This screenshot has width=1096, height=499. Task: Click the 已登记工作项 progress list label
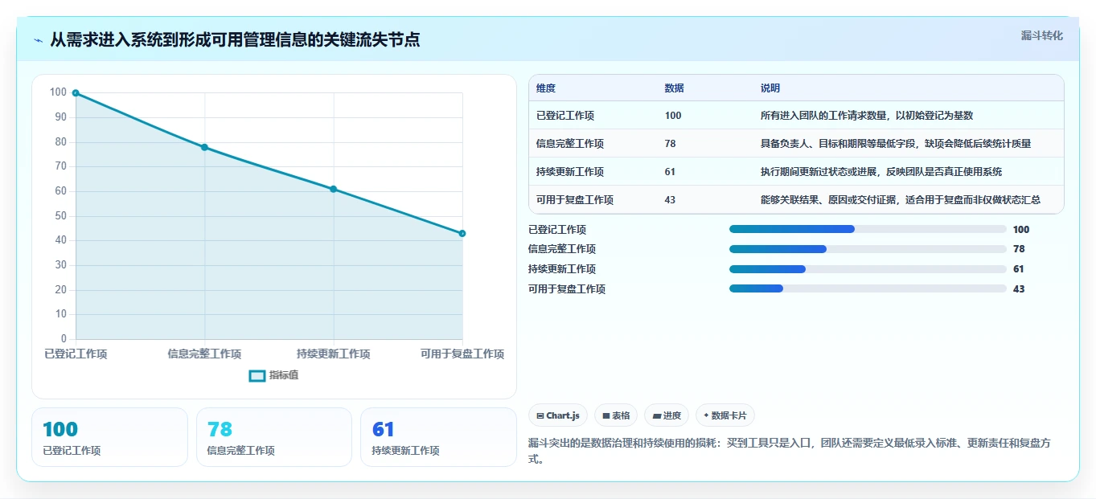[x=557, y=229]
